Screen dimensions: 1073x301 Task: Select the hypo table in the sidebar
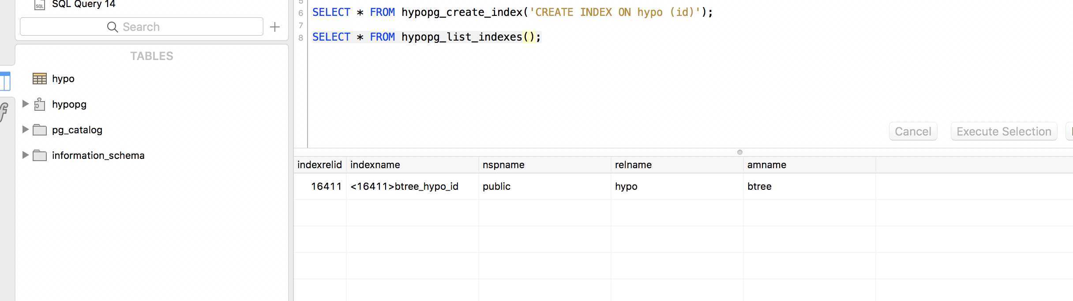coord(63,79)
